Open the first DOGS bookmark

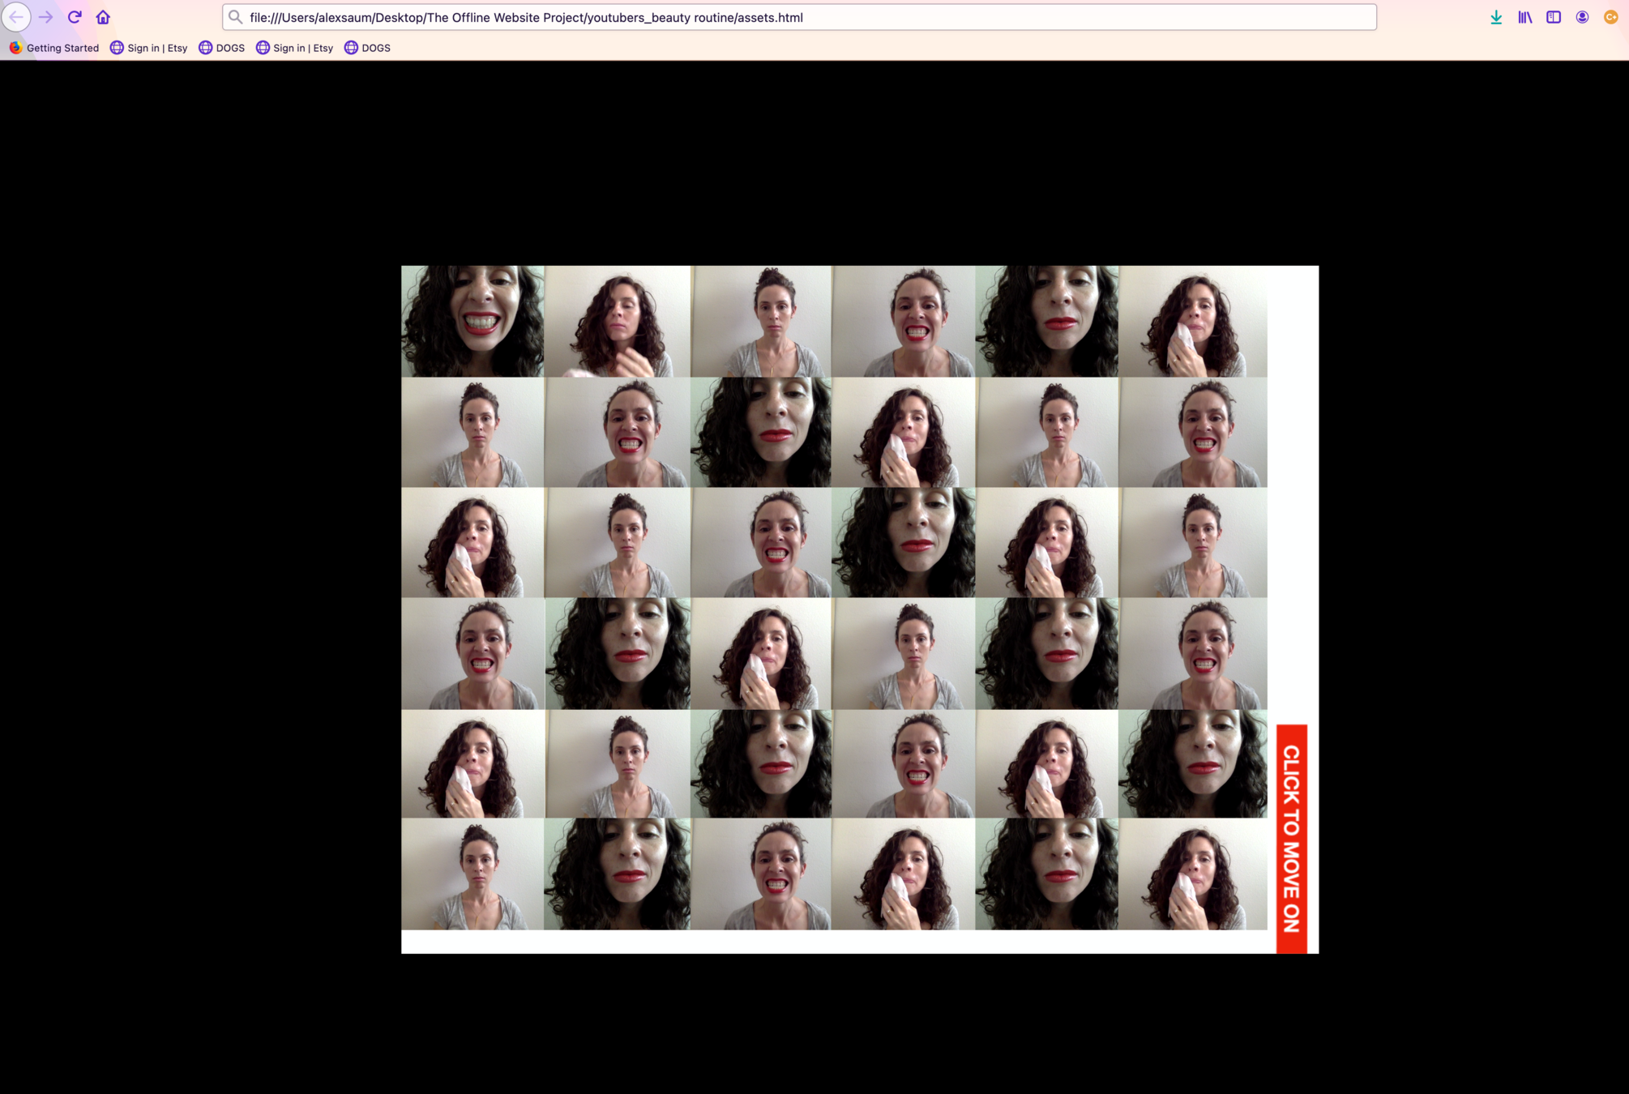pyautogui.click(x=222, y=48)
